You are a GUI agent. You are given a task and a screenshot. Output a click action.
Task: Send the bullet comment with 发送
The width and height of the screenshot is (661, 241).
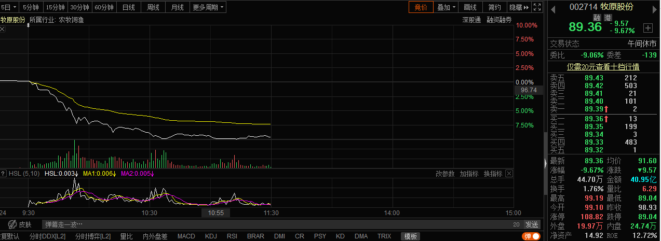pos(532,224)
